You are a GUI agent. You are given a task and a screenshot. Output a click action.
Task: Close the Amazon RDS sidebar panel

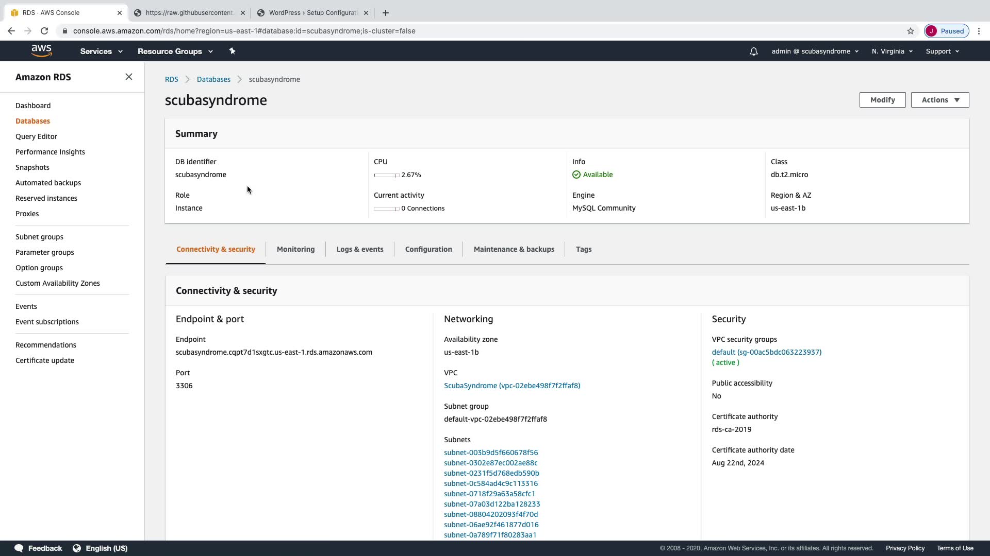129,77
